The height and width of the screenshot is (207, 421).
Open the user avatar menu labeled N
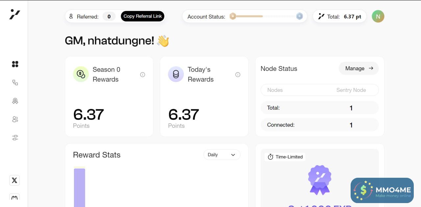pyautogui.click(x=378, y=16)
